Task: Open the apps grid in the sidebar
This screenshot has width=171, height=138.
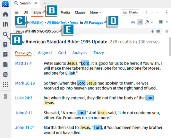Action: pos(5,85)
